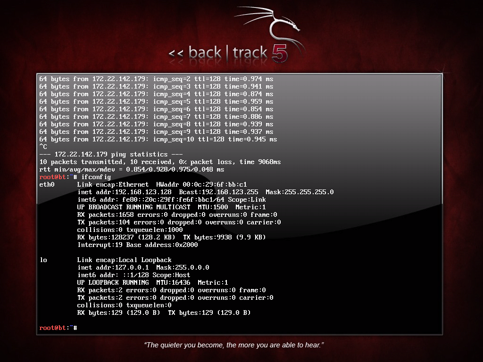The width and height of the screenshot is (483, 362).
Task: Click 'Interrupt:19 Base address:0x2000' line
Action: 138,245
